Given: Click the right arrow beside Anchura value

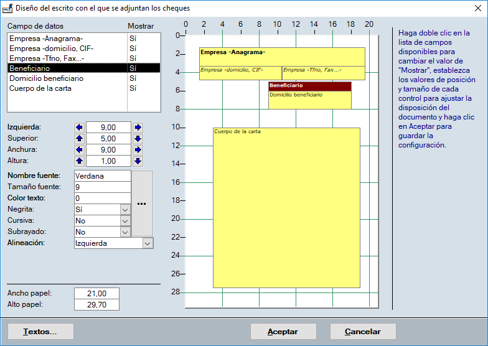Looking at the screenshot, I should coord(138,149).
